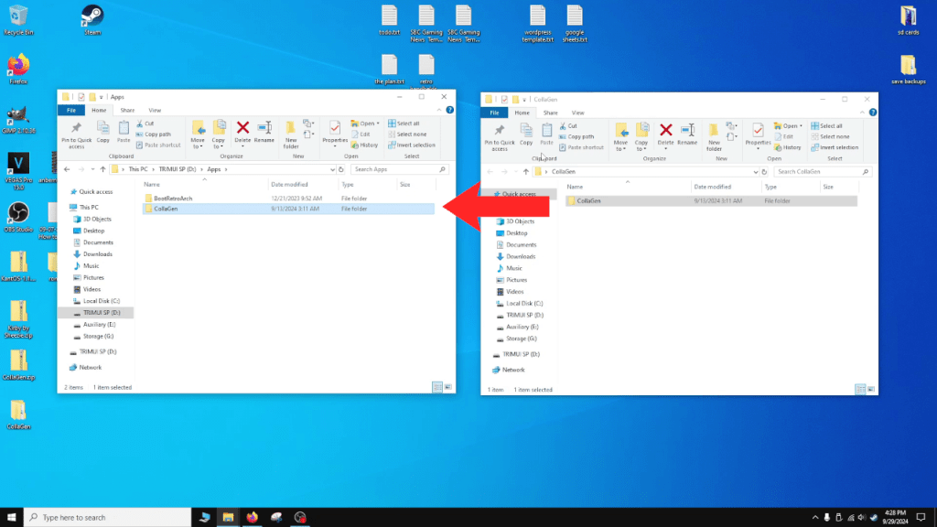Open Properties for the selected item
Screen dimensions: 937x527
(x=335, y=133)
